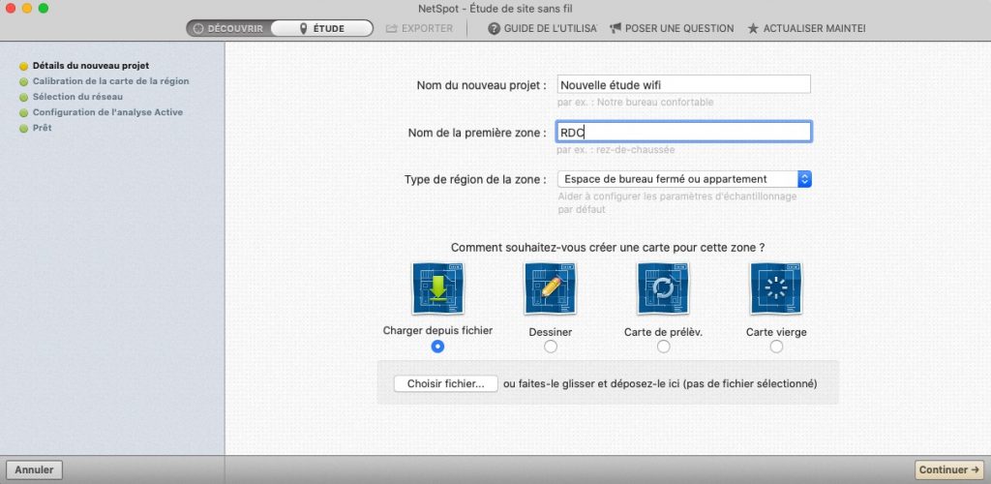Click the Exporter toolbar item

tap(420, 28)
